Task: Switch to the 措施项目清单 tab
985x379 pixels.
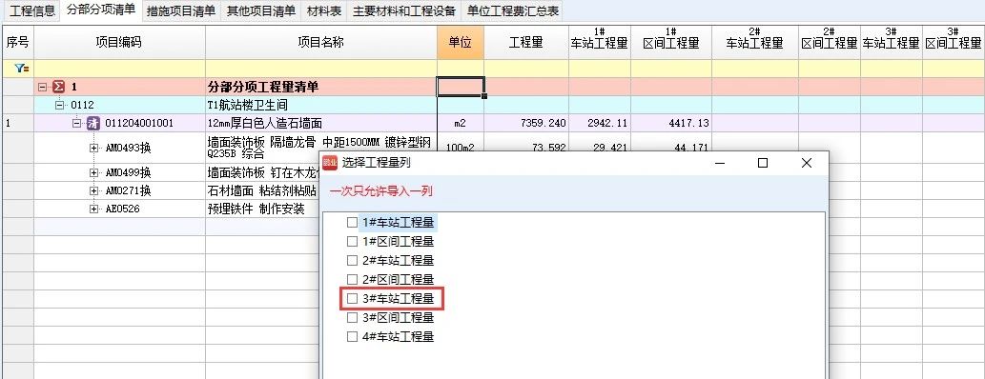Action: tap(181, 10)
